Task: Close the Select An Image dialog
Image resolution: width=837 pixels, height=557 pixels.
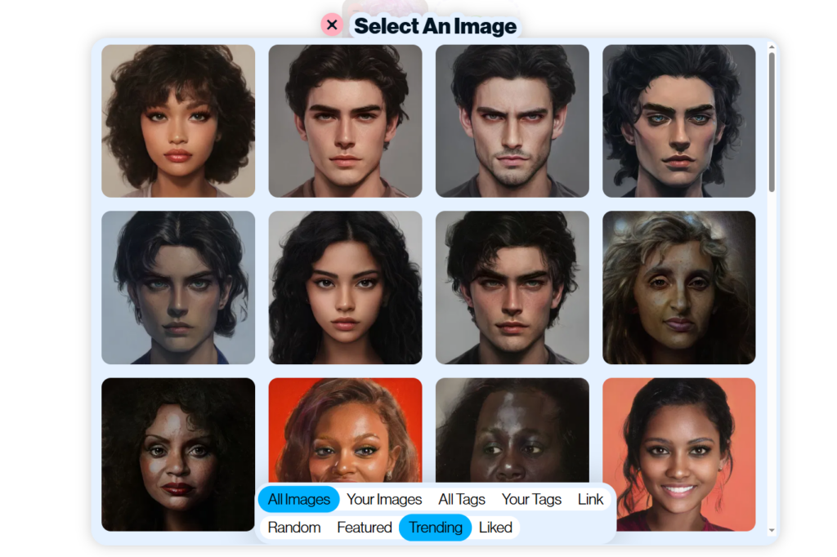Action: coord(332,25)
